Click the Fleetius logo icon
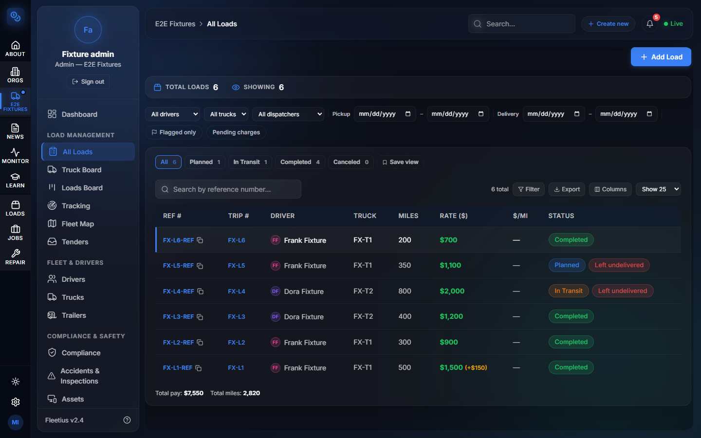701x438 pixels. [16, 17]
